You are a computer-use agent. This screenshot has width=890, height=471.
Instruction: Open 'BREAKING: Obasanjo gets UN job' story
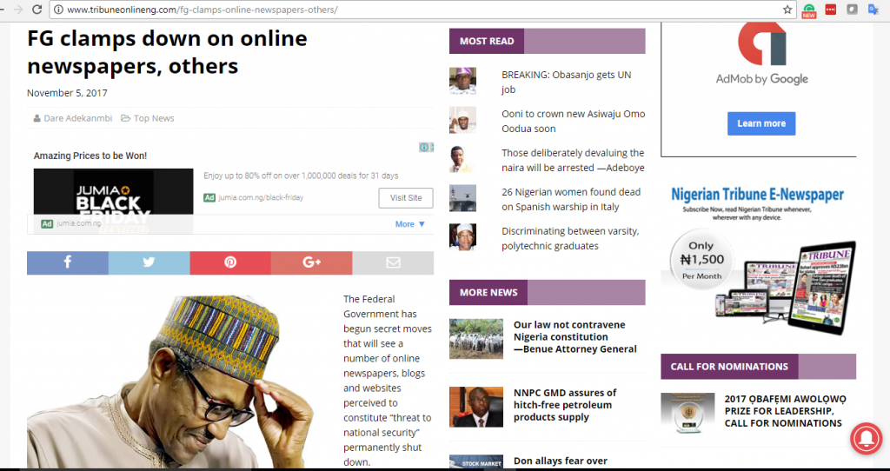coord(566,82)
